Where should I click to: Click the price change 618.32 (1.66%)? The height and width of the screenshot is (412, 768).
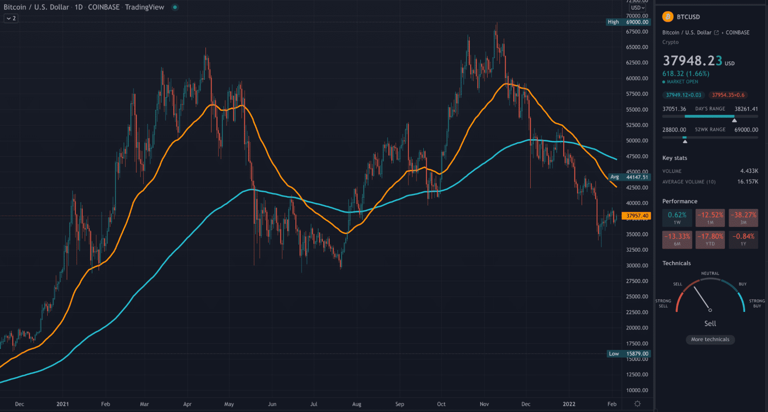click(686, 73)
